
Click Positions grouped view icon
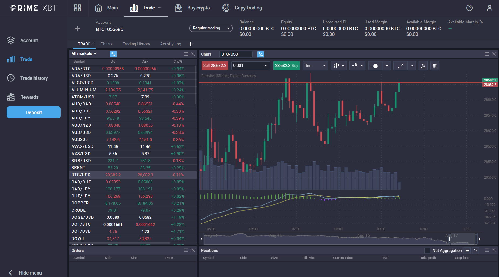(x=476, y=251)
